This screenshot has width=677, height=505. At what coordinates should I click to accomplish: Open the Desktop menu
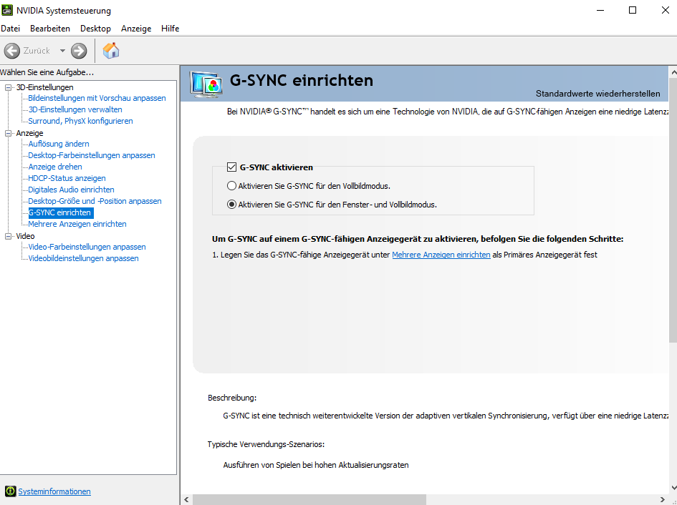point(95,29)
